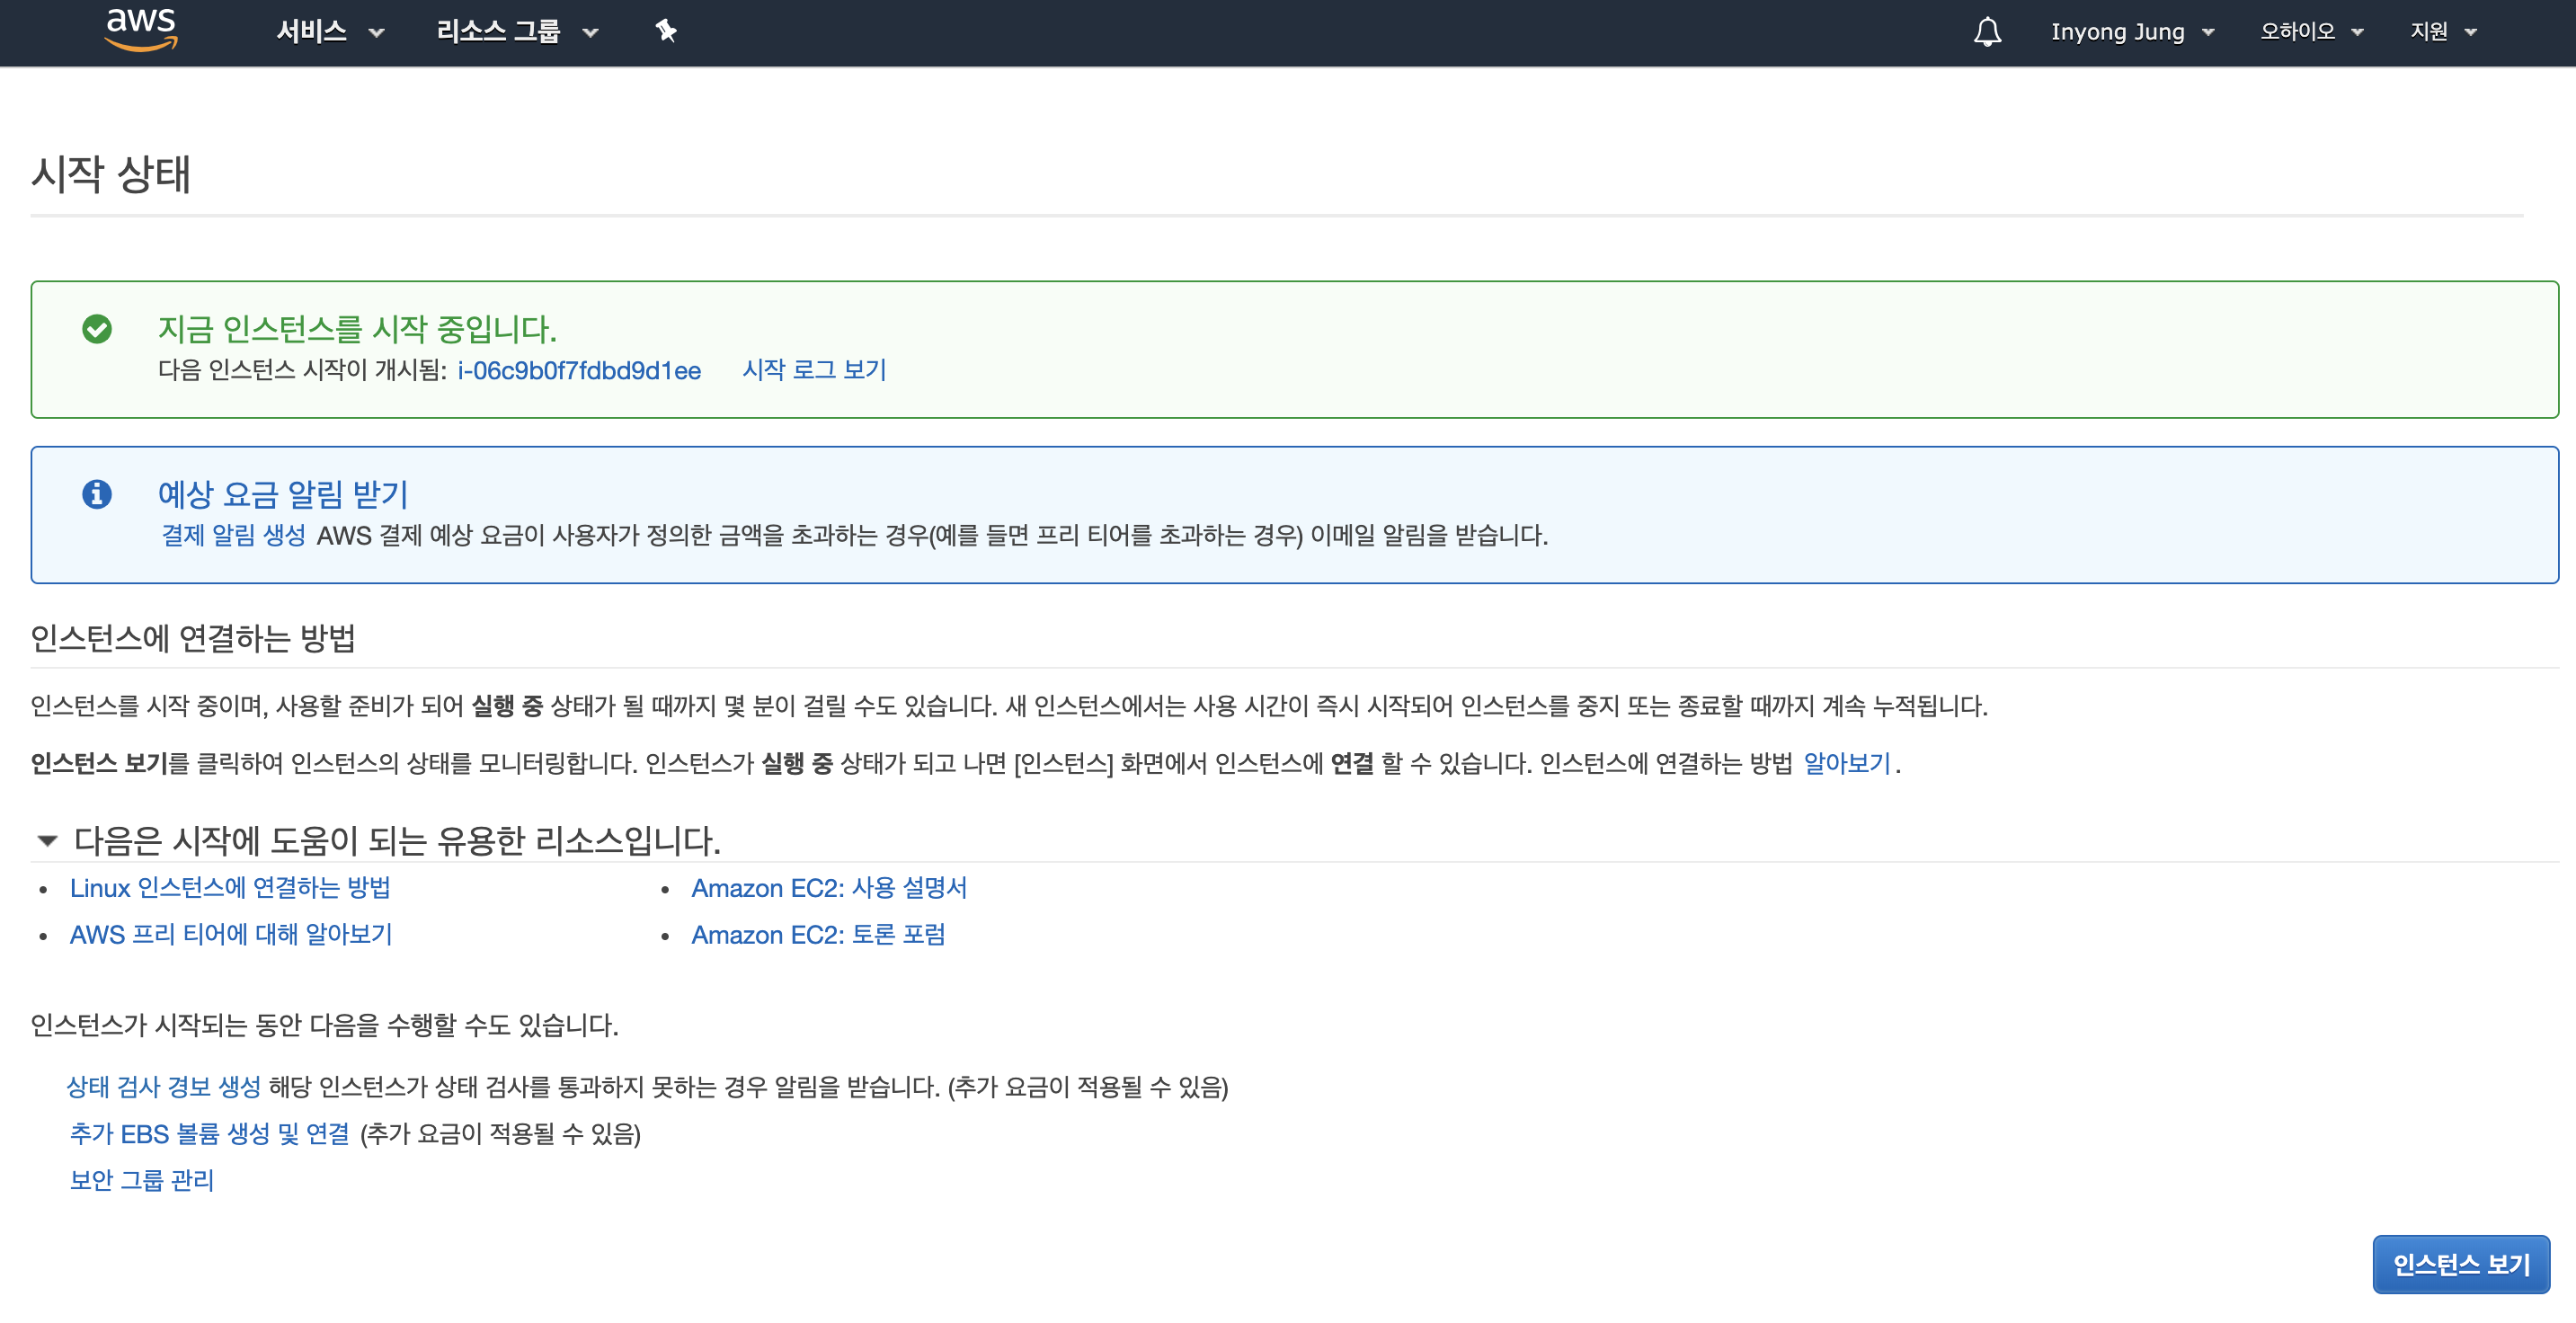2576x1323 pixels.
Task: Click the green success checkmark icon
Action: coord(97,329)
